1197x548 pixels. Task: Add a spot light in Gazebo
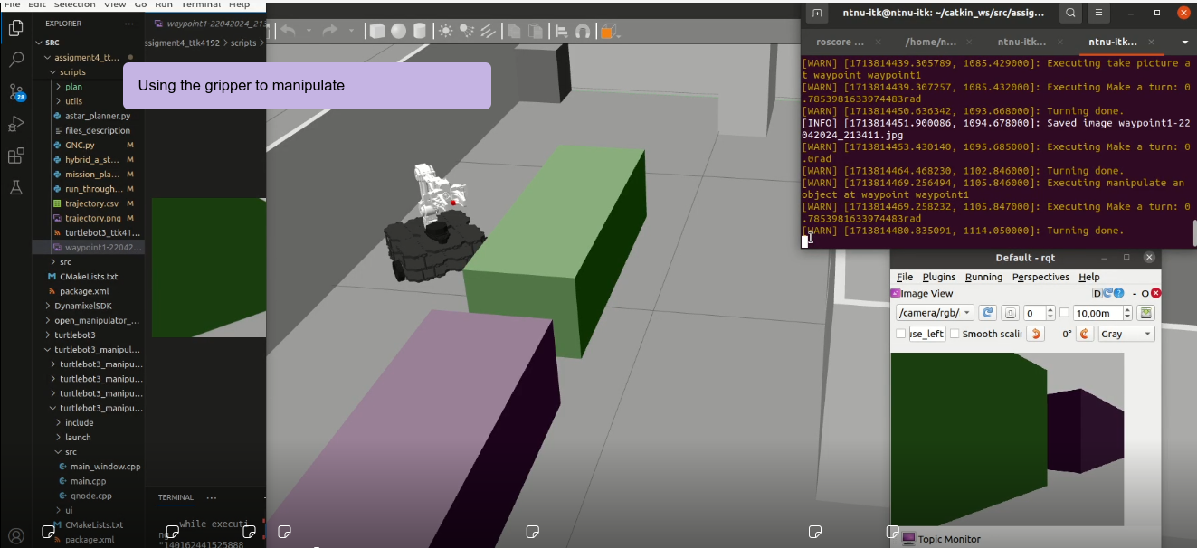point(467,31)
